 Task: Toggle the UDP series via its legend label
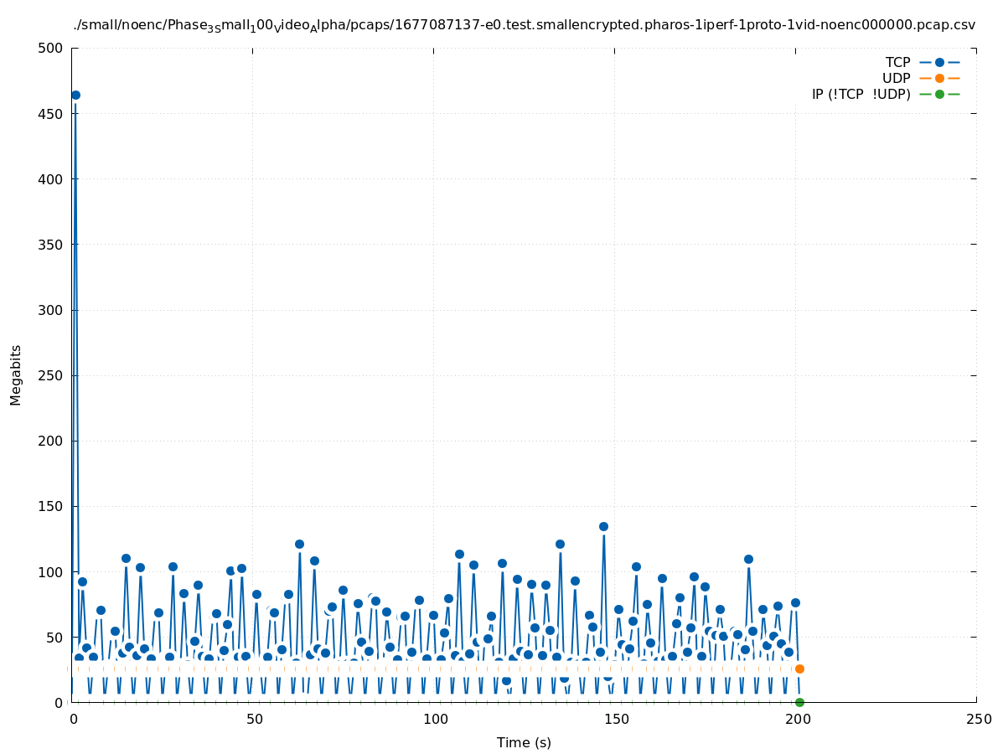point(896,78)
